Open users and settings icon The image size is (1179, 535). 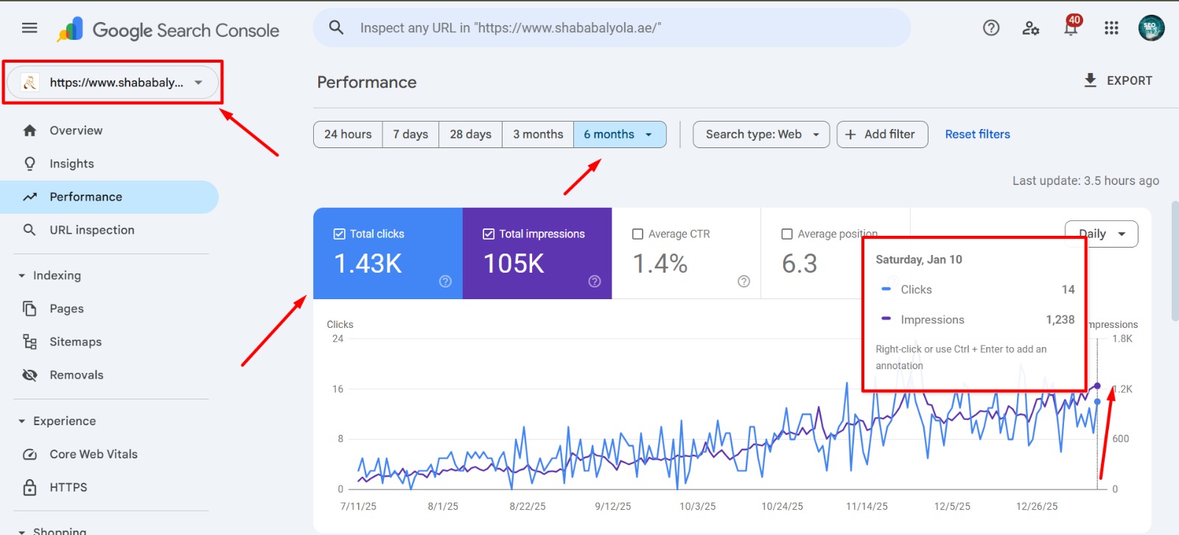pos(1030,28)
